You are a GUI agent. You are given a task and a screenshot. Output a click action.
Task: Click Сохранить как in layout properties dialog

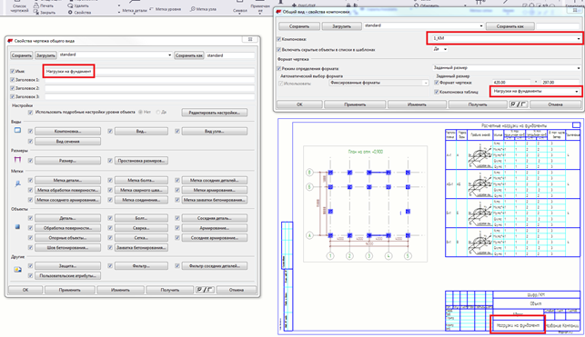[x=510, y=26]
